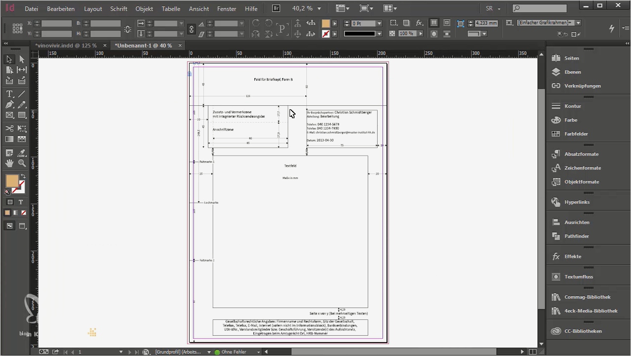Switch to the vinovivir.indd tab
Screen dimensions: 631x356
67,45
